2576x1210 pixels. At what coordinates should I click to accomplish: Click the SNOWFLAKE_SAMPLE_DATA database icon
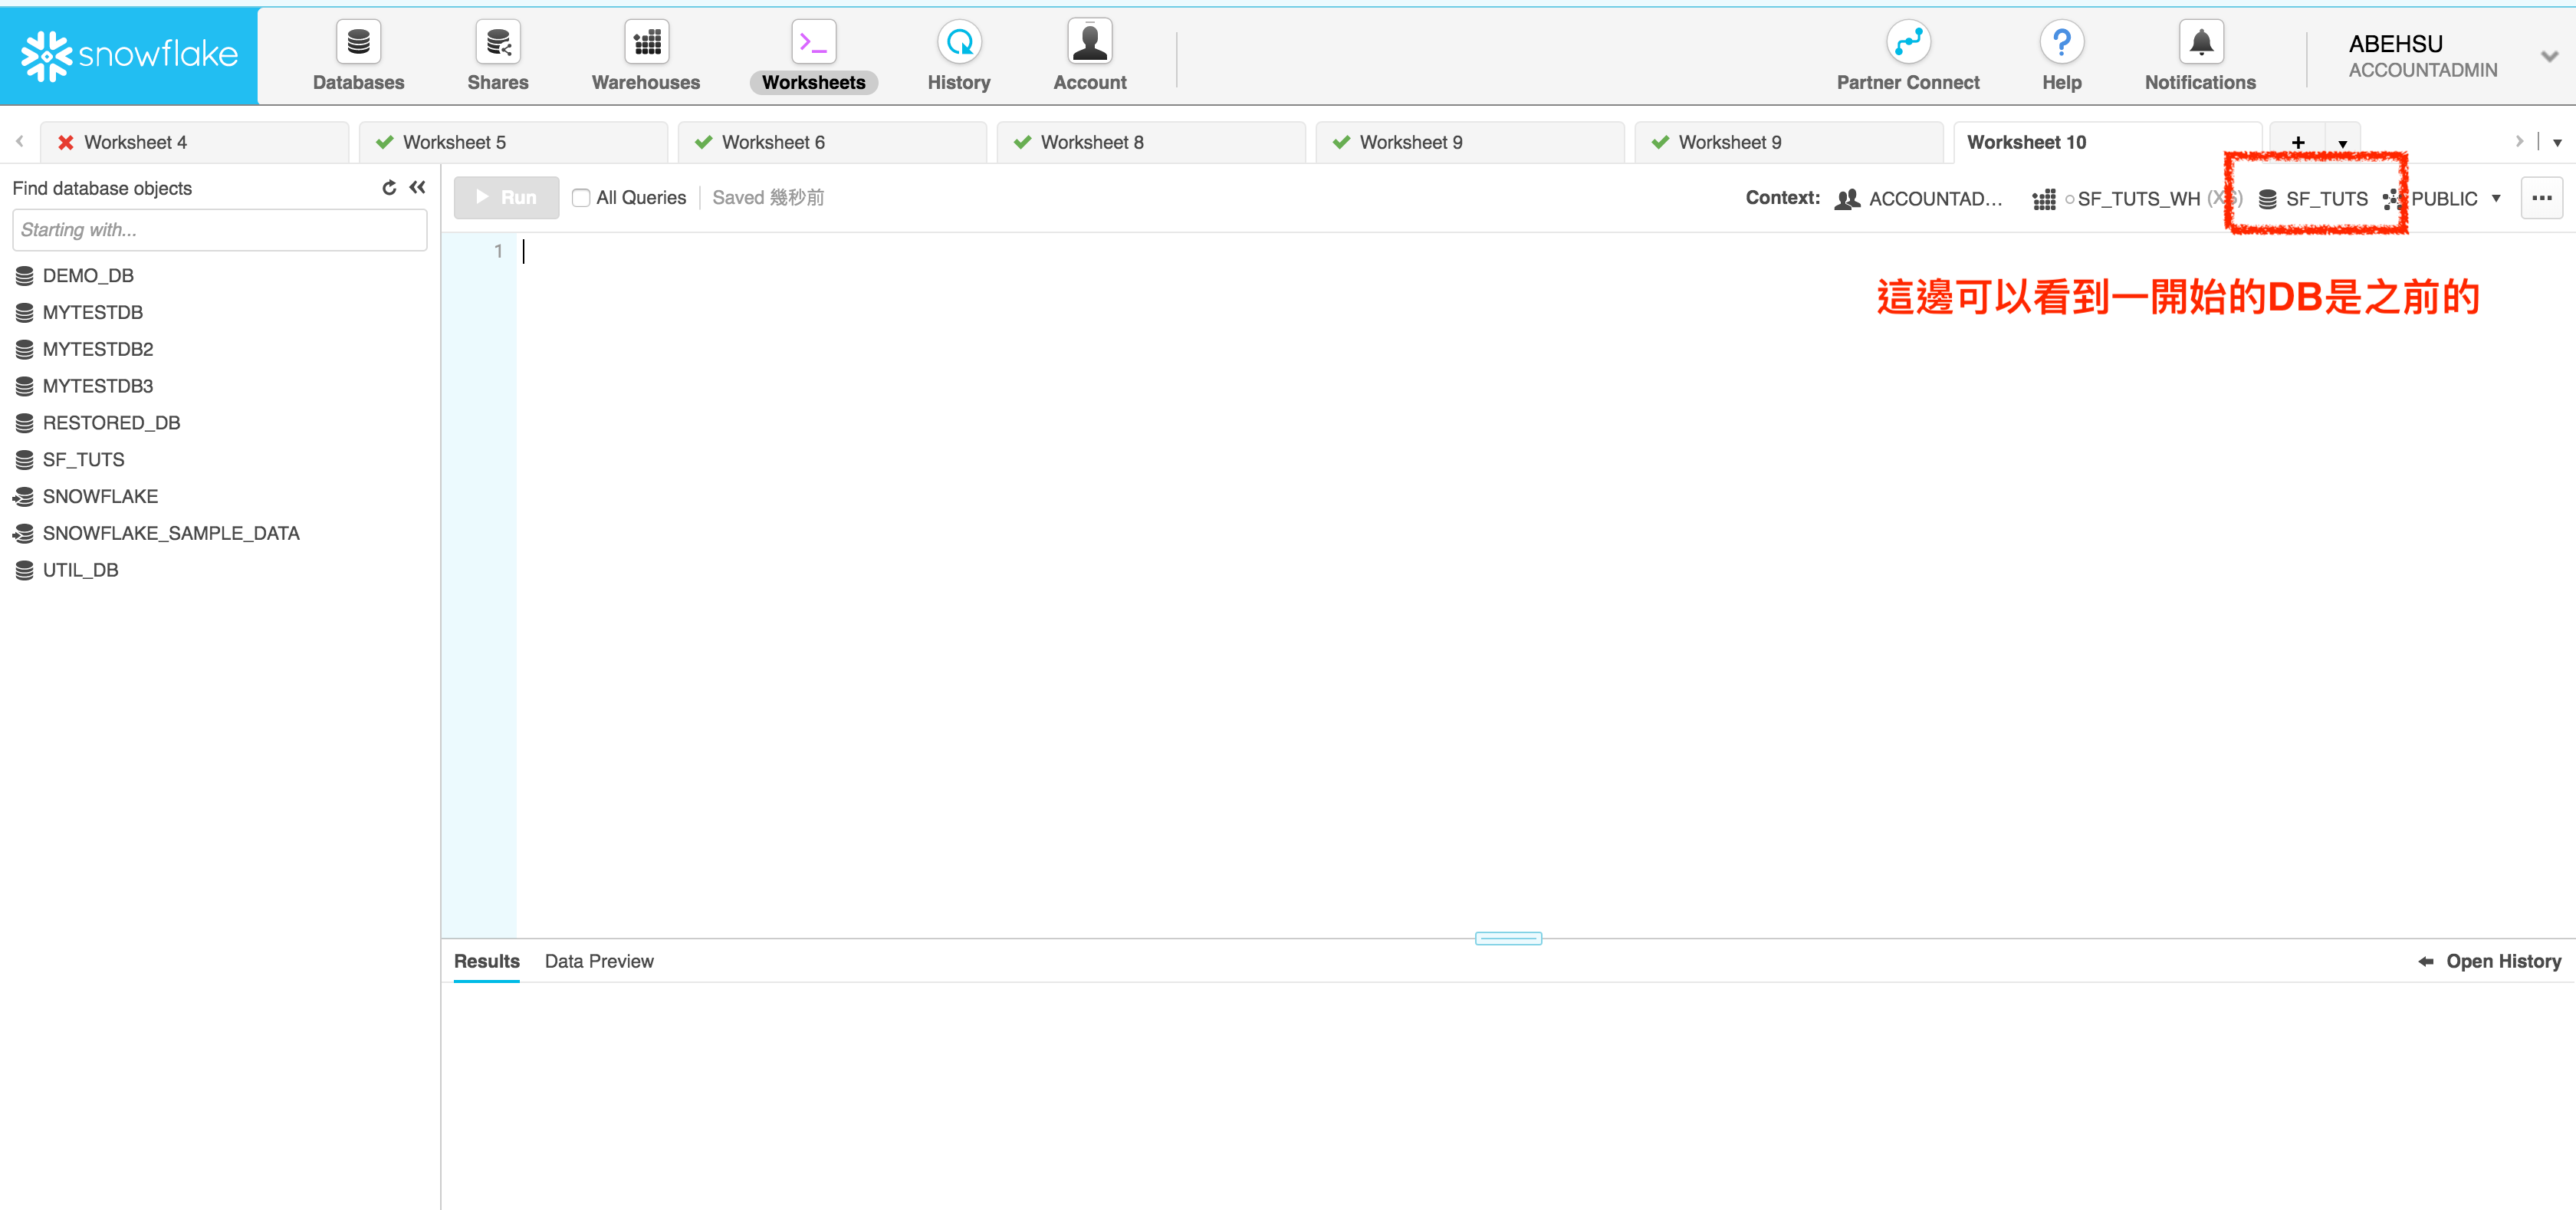point(24,534)
